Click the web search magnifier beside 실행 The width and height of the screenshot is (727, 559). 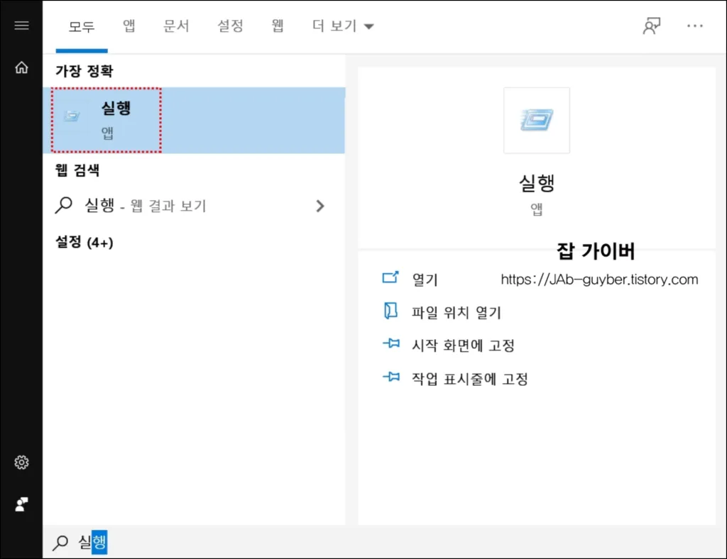65,205
